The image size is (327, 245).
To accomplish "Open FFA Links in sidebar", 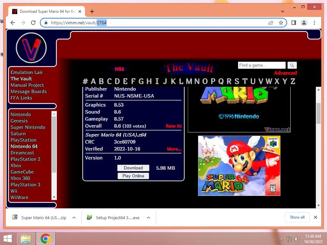I will [21, 98].
